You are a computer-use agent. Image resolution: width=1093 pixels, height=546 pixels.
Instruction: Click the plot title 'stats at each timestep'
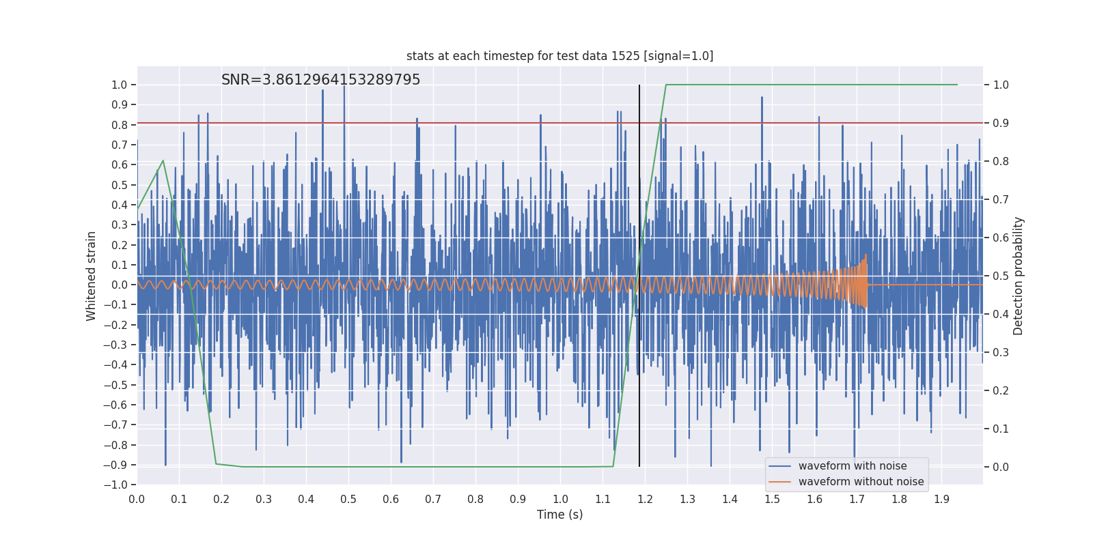(x=559, y=56)
